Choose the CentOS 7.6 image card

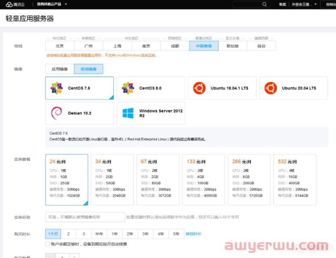[x=79, y=88]
